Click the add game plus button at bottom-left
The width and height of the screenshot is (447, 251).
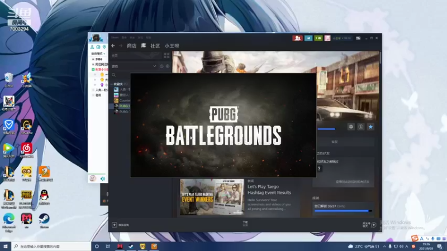(115, 225)
